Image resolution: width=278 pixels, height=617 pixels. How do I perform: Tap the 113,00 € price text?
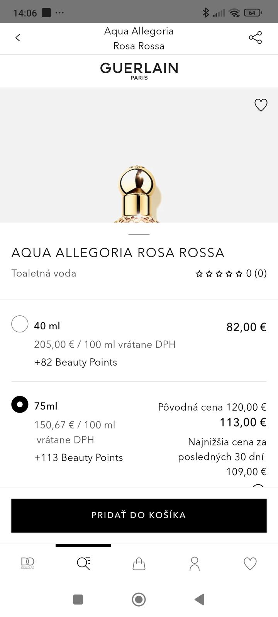pos(243,422)
